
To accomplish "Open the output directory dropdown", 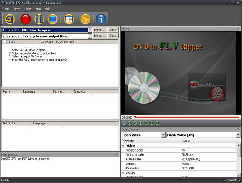I will [90, 36].
